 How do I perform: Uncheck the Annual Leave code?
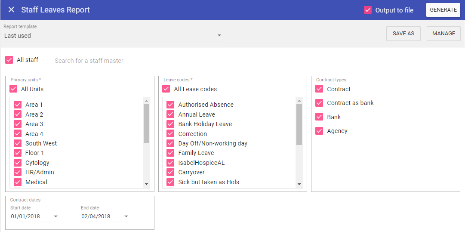(170, 114)
